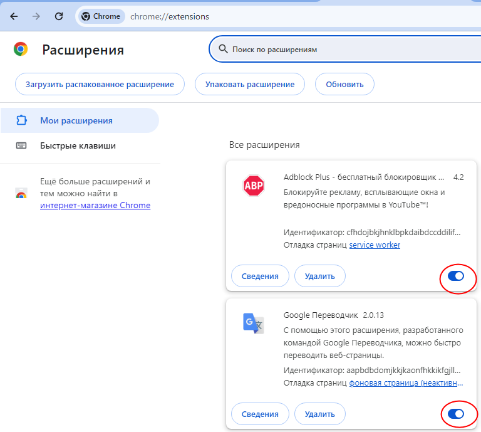Click the Adblock Plus extension title
Screen dimensions: 481x432
pyautogui.click(x=363, y=177)
